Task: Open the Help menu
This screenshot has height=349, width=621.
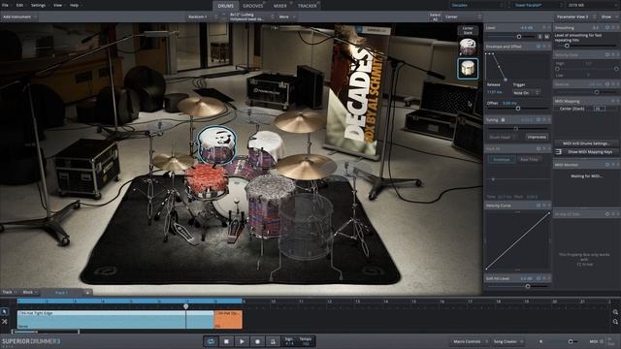Action: 75,5
